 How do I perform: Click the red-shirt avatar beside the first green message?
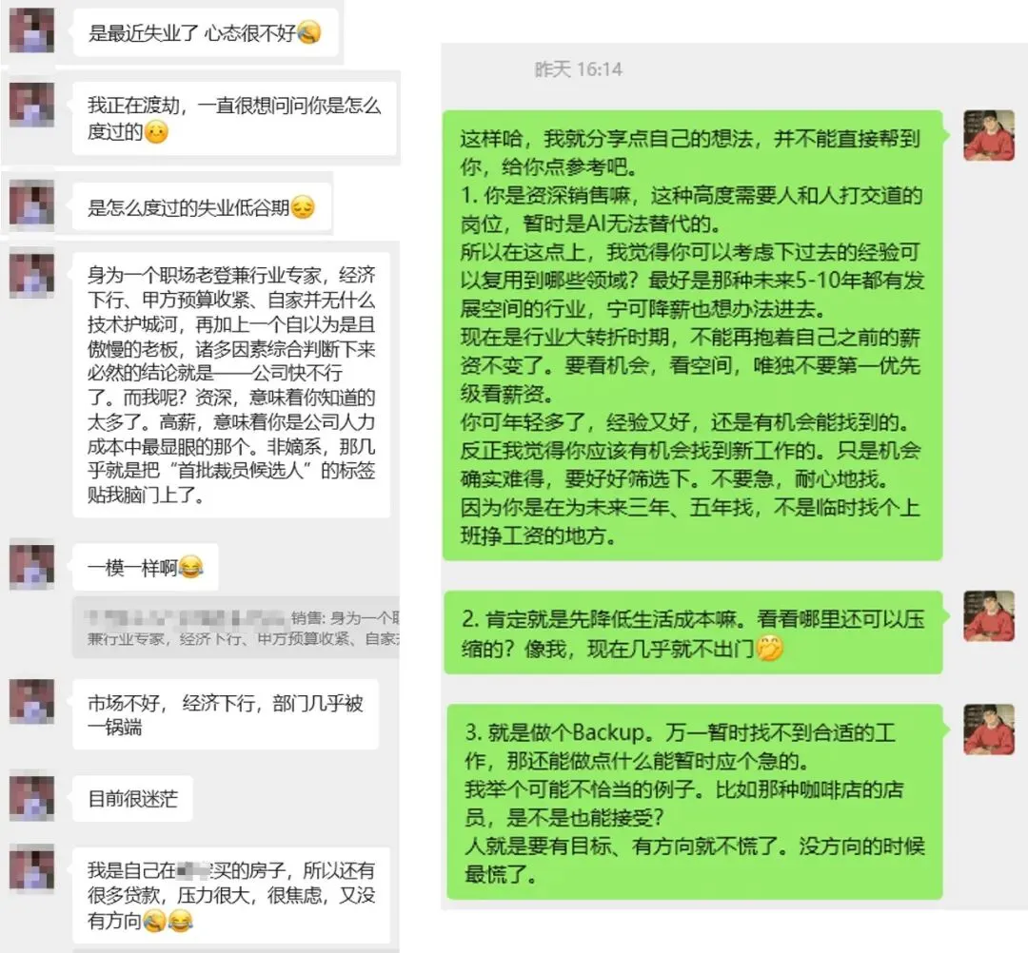pos(989,136)
